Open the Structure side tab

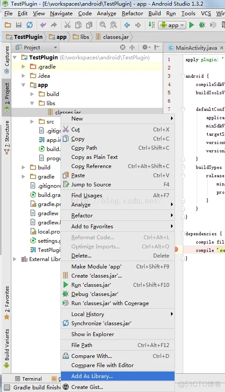[7, 138]
